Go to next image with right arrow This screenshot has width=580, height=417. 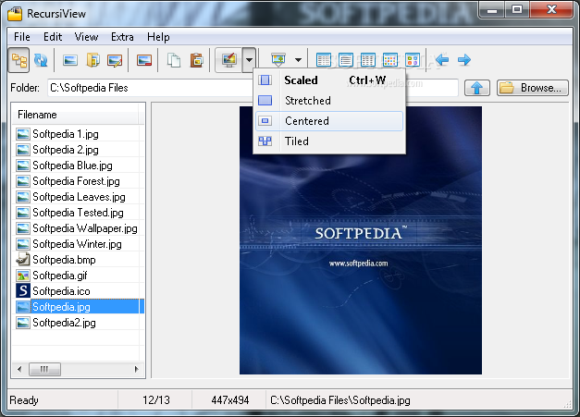[464, 59]
